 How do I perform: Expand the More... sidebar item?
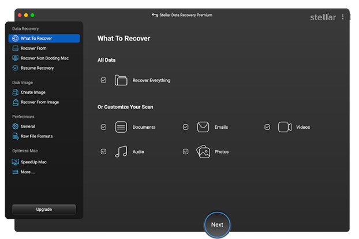pos(27,172)
